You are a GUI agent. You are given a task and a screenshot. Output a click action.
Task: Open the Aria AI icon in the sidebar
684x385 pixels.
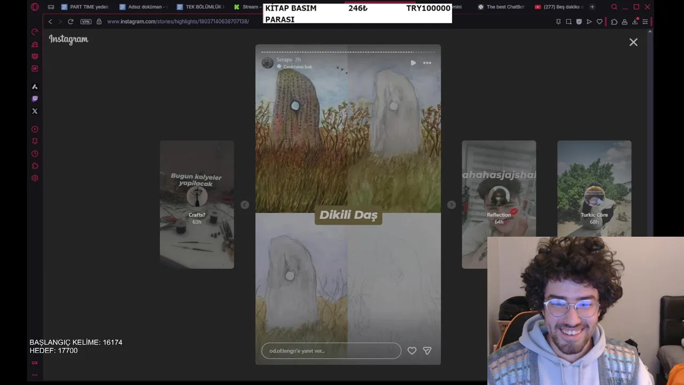[x=35, y=87]
